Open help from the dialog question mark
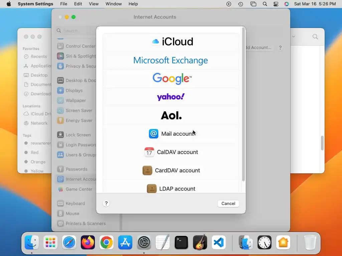 106,204
